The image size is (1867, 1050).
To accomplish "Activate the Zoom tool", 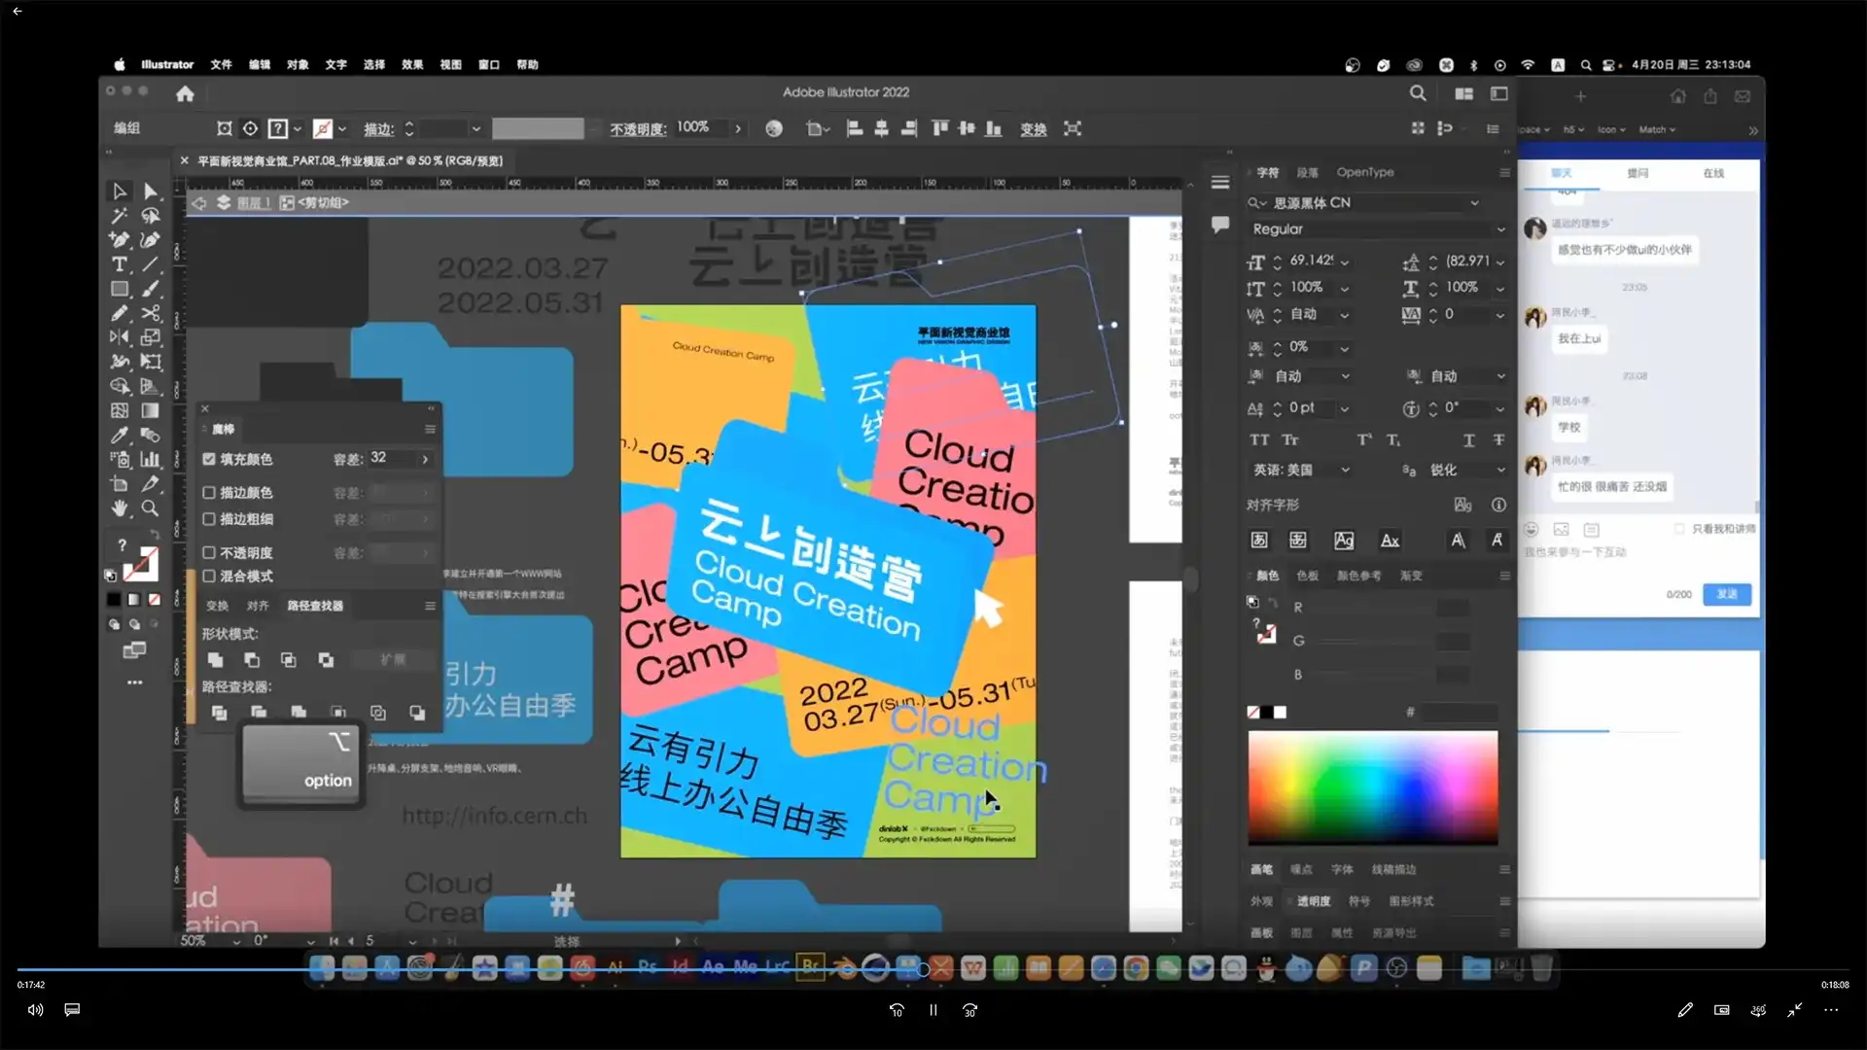I will (x=151, y=507).
